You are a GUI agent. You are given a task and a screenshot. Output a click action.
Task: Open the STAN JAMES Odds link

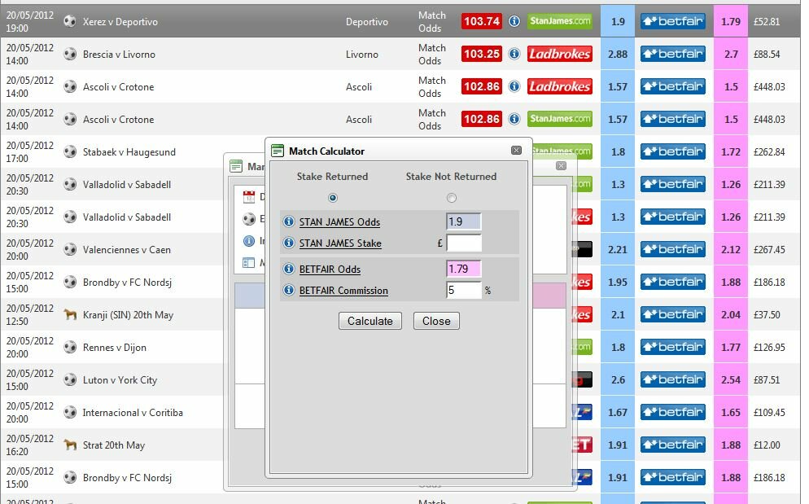pos(339,222)
